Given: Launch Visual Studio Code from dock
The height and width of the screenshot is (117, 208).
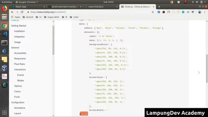Looking at the screenshot, I should pyautogui.click(x=5, y=34).
